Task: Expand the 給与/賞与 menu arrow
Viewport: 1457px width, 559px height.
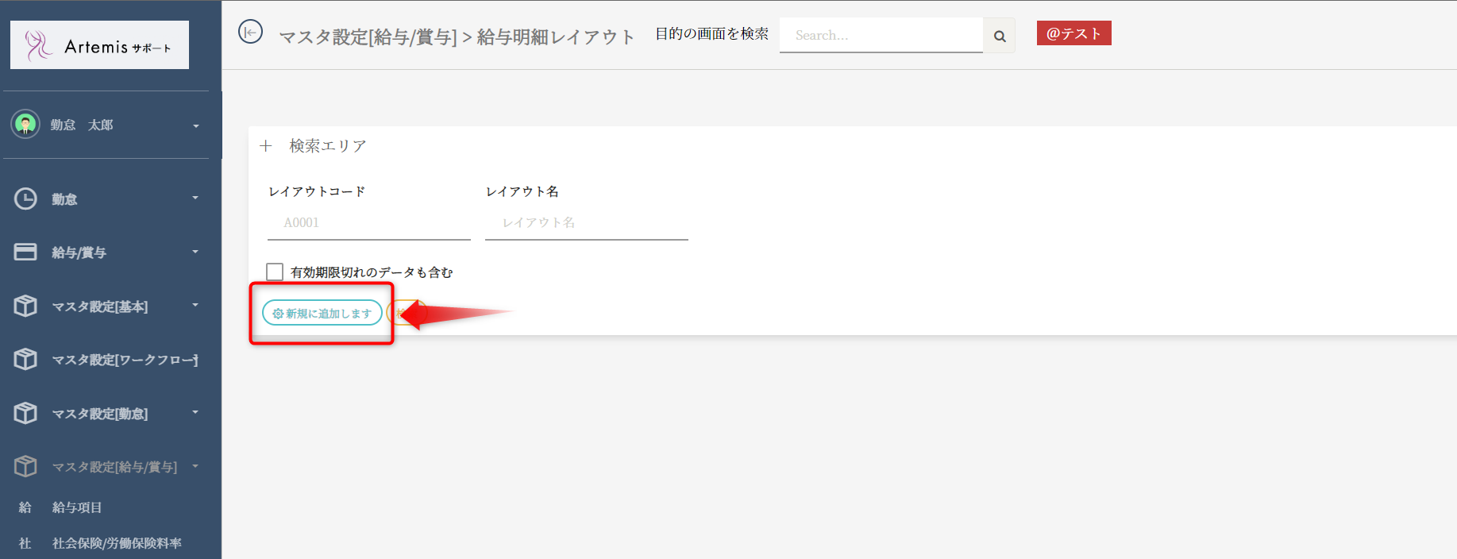Action: [195, 252]
